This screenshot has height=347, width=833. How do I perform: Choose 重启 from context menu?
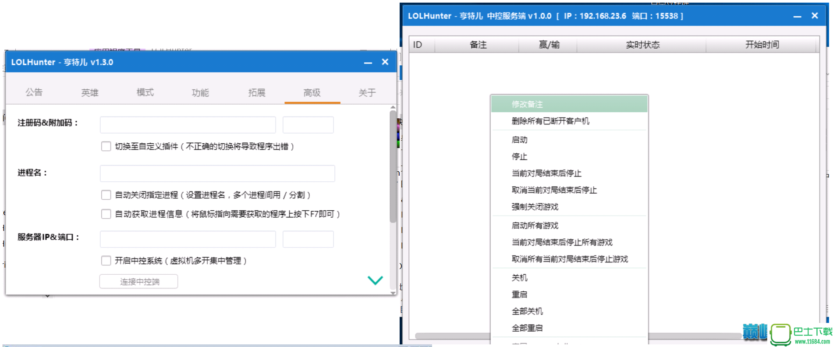pyautogui.click(x=569, y=294)
